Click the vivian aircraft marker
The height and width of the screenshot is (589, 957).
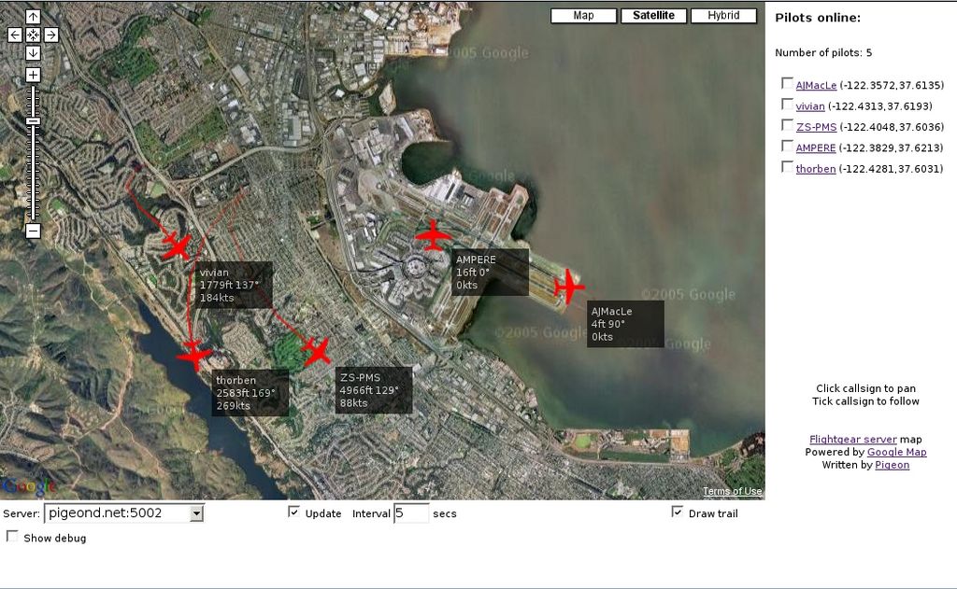click(177, 246)
